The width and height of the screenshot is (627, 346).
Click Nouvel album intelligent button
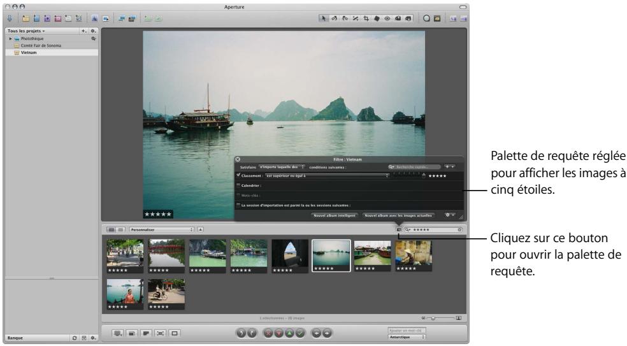coord(335,215)
